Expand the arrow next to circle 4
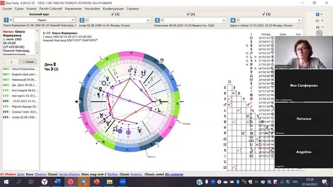The image size is (333, 187). point(237,20)
